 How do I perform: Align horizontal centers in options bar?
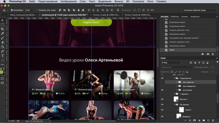[78, 10]
